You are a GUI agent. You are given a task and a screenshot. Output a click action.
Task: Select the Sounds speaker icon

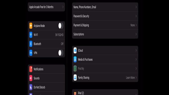[31, 78]
